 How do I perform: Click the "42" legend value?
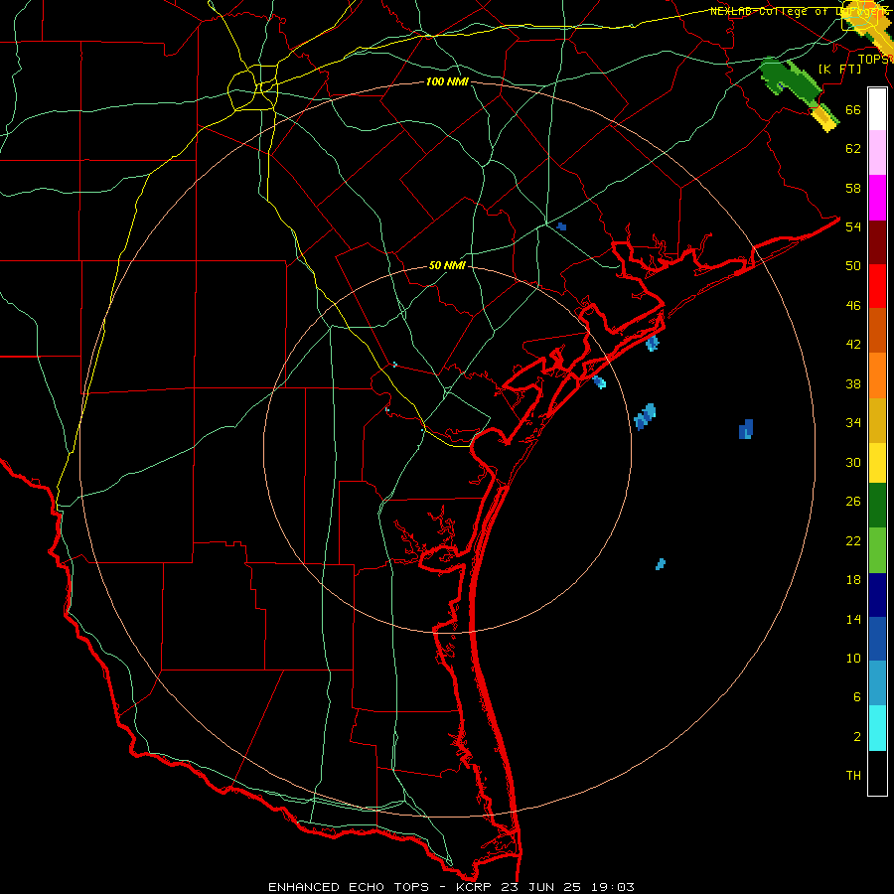[x=853, y=345]
